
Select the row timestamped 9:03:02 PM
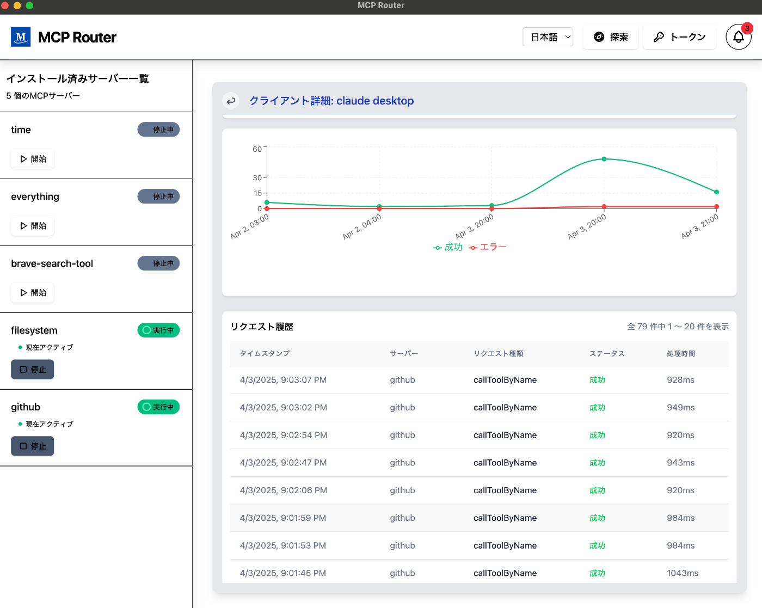(x=480, y=408)
